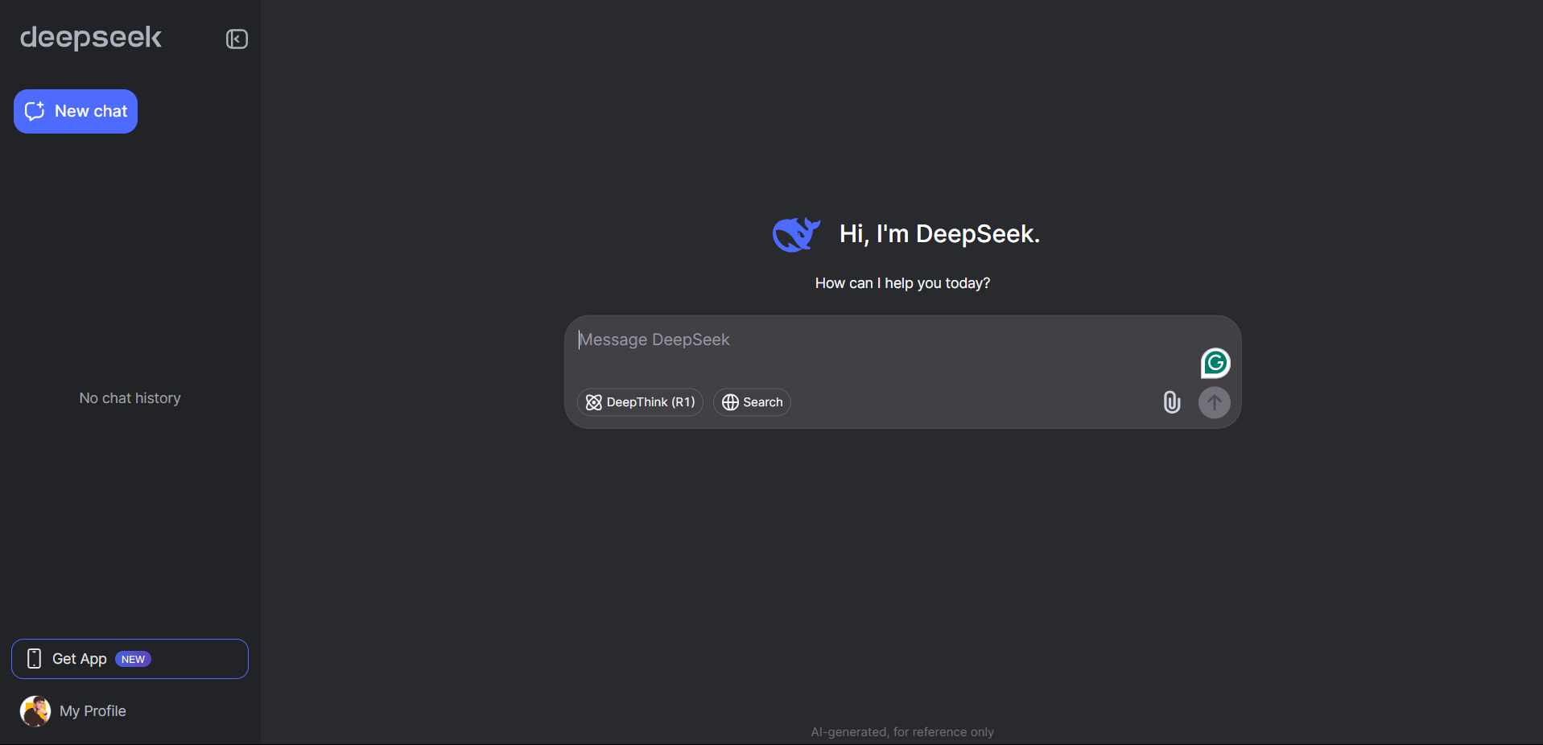Image resolution: width=1543 pixels, height=745 pixels.
Task: Open My Profile menu
Action: coord(92,711)
